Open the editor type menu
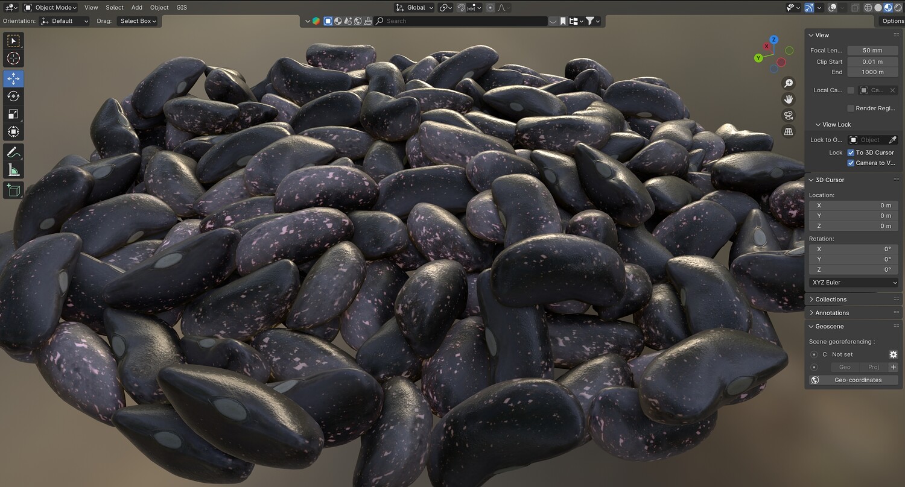905x487 pixels. (x=11, y=8)
